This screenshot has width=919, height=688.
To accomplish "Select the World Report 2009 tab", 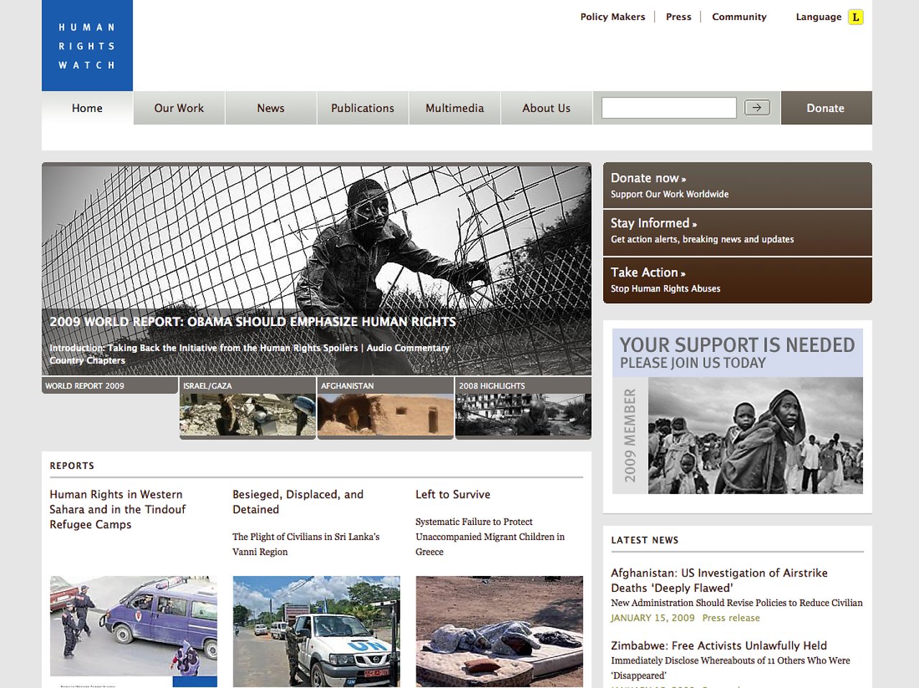I will 109,386.
